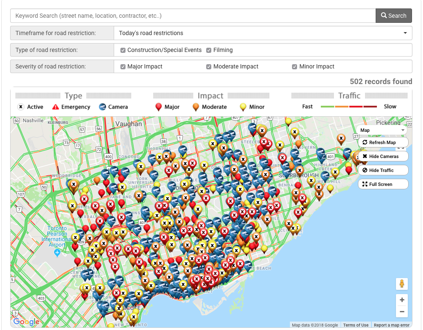The width and height of the screenshot is (423, 330).
Task: Open the Terms of Use page
Action: [x=356, y=325]
